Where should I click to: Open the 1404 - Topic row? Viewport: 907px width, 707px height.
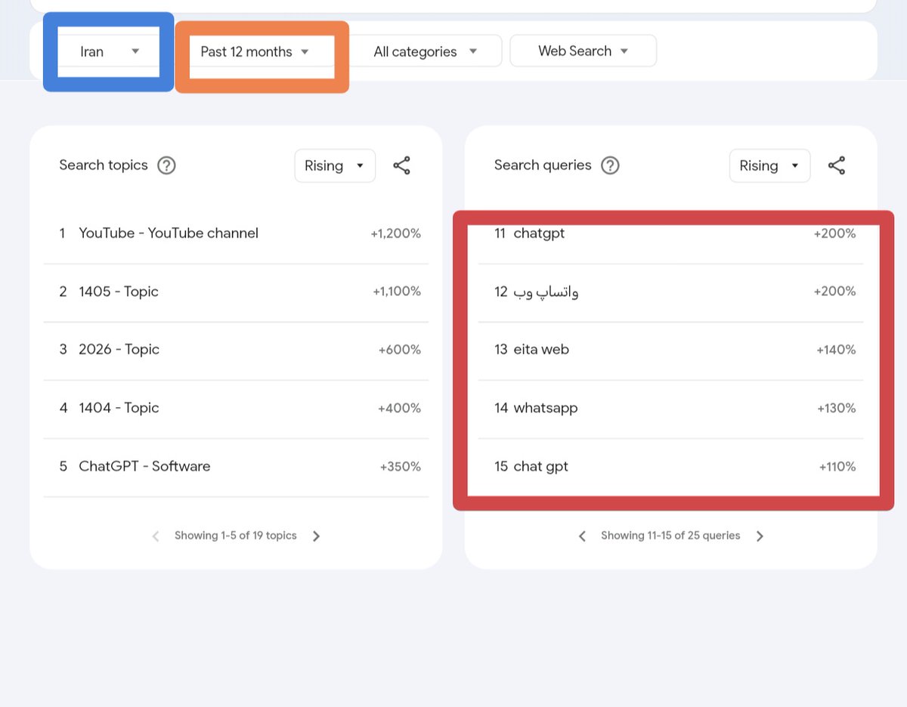coord(236,408)
